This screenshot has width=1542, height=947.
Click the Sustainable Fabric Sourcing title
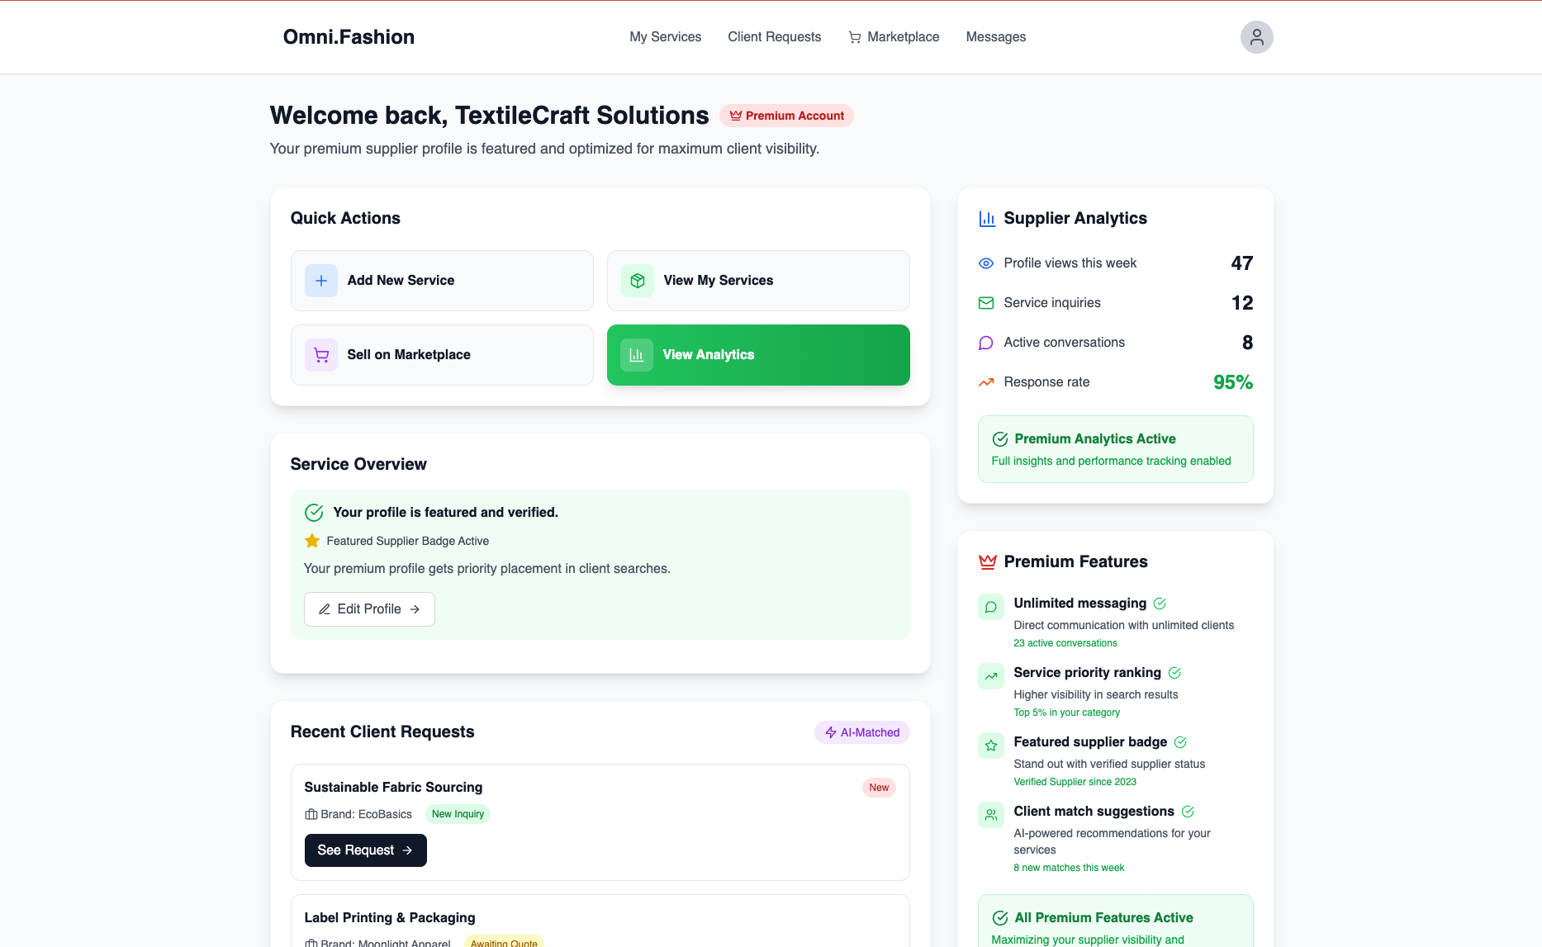pos(393,788)
